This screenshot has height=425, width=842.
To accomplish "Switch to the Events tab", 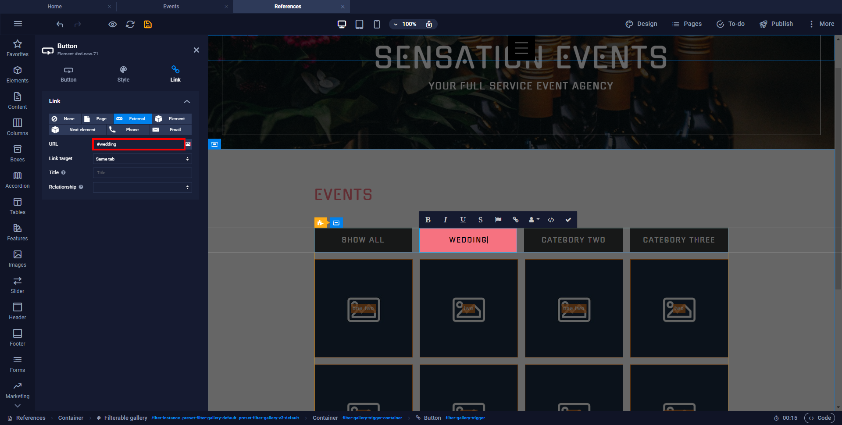I will point(171,7).
